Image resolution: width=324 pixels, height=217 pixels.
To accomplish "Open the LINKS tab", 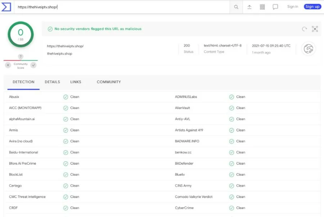I will click(x=76, y=82).
